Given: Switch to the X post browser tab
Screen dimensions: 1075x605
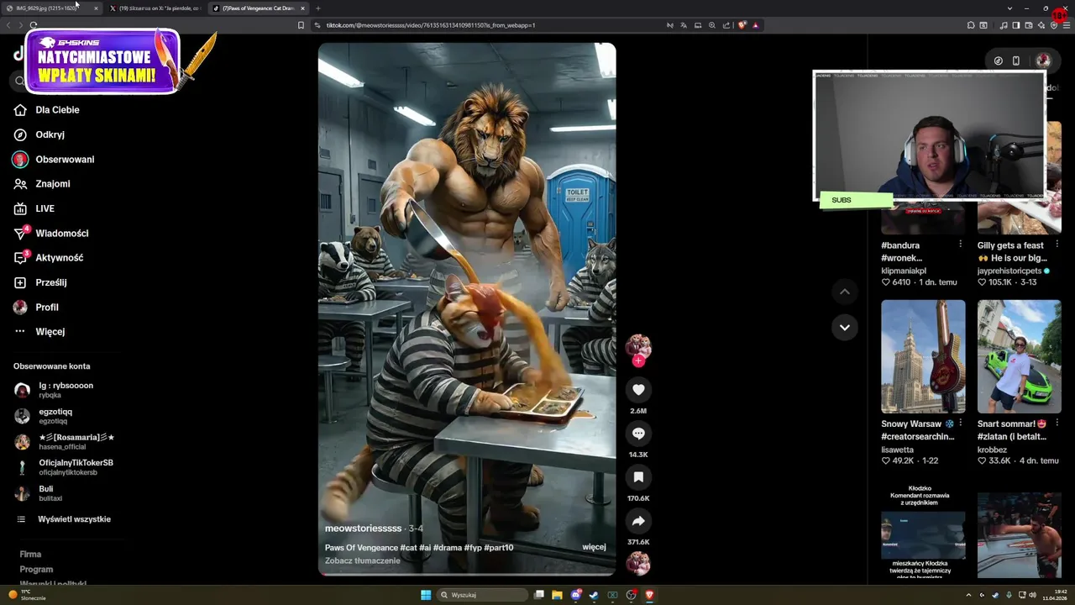Looking at the screenshot, I should click(155, 8).
